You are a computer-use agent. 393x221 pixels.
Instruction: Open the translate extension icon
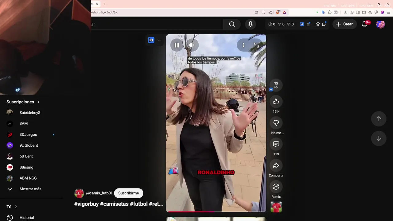(323, 12)
